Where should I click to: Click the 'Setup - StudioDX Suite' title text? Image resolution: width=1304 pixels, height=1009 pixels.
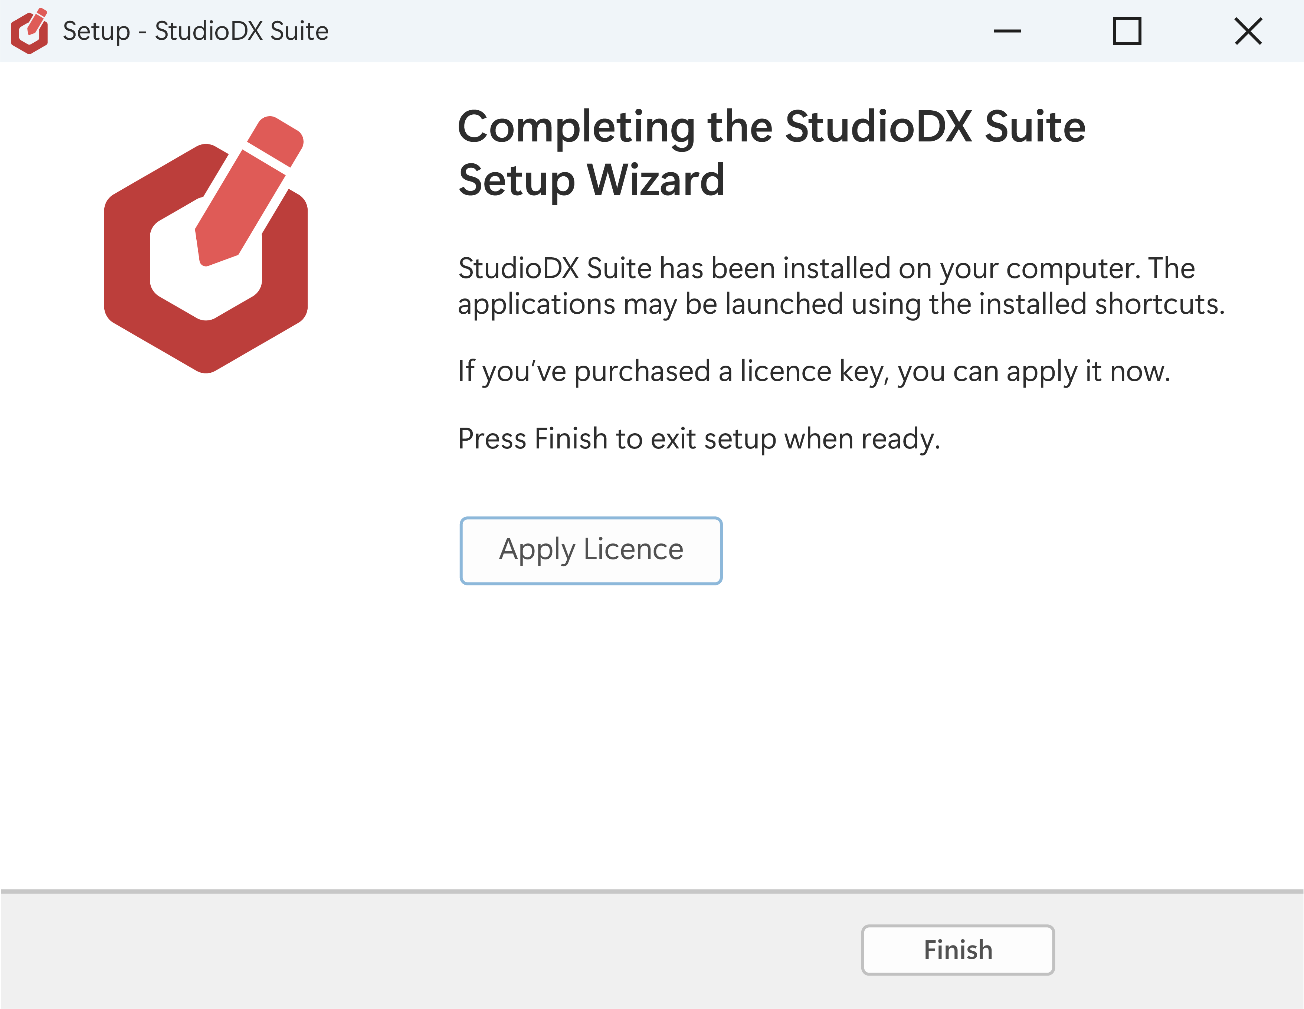click(196, 31)
